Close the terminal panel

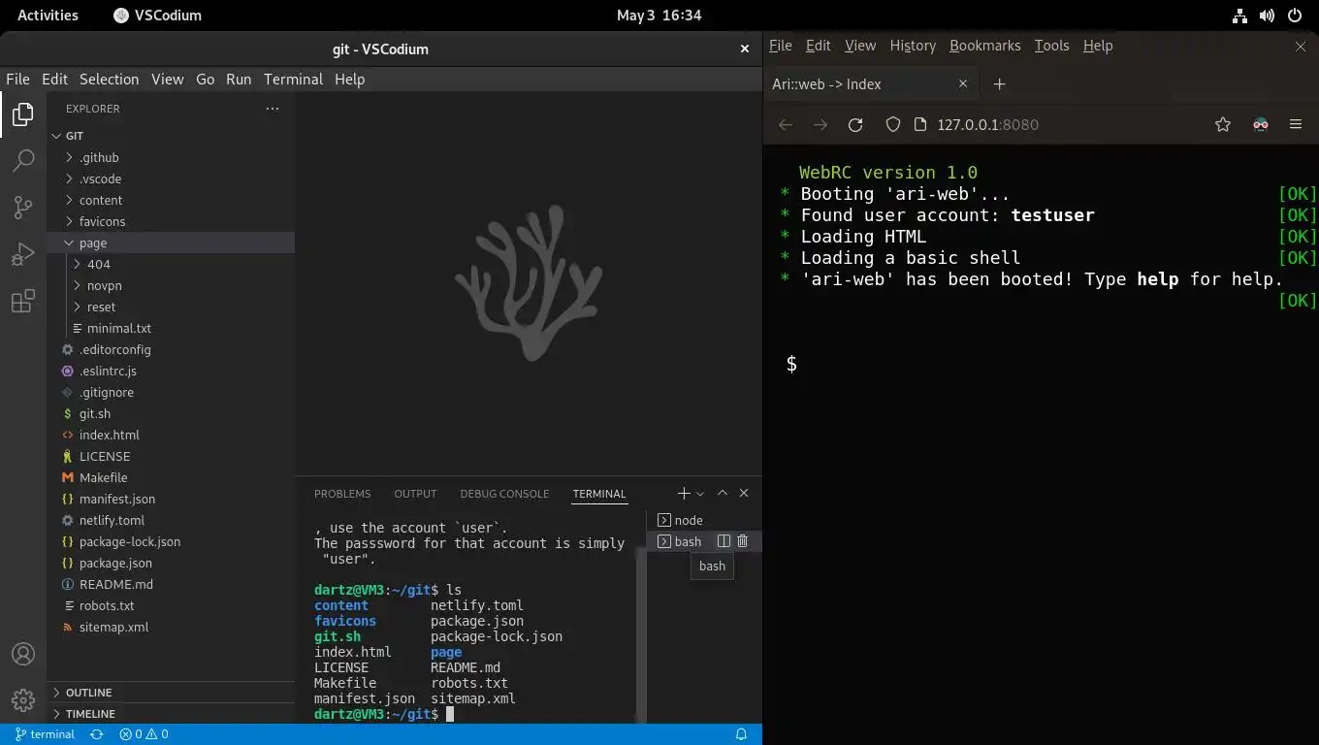point(744,494)
